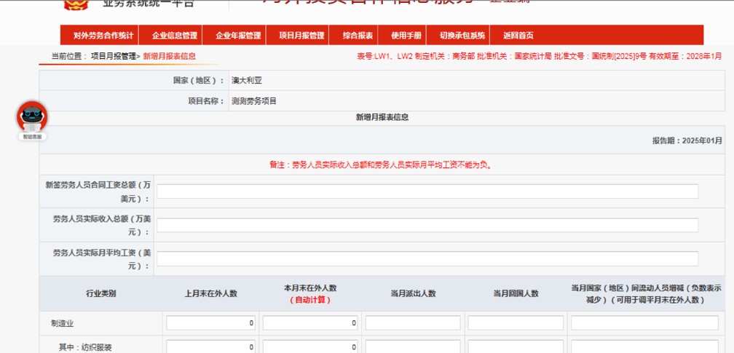This screenshot has width=734, height=353.
Task: Click 项目月报管理 breadcrumb link
Action: pos(113,56)
